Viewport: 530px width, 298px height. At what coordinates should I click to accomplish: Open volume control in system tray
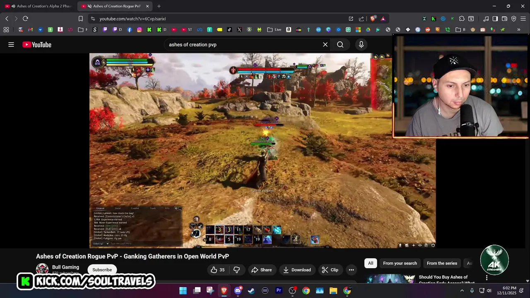pos(489,291)
